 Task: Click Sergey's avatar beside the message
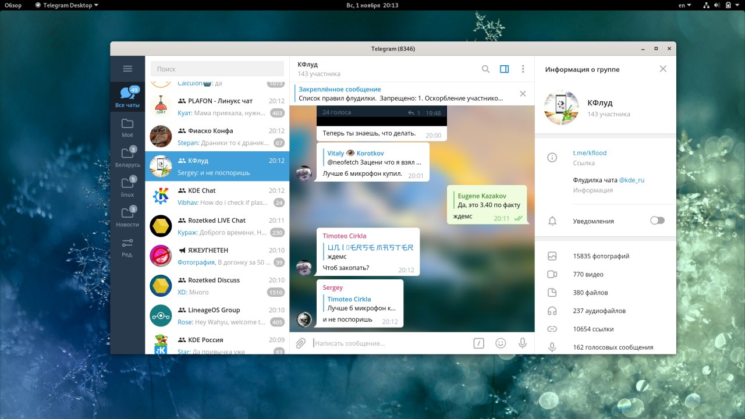304,319
